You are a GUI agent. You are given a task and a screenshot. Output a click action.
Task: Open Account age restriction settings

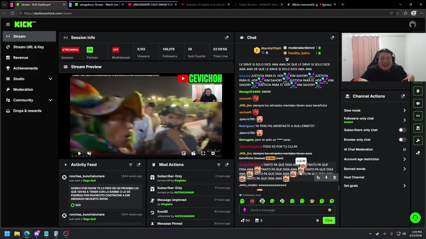click(375, 159)
